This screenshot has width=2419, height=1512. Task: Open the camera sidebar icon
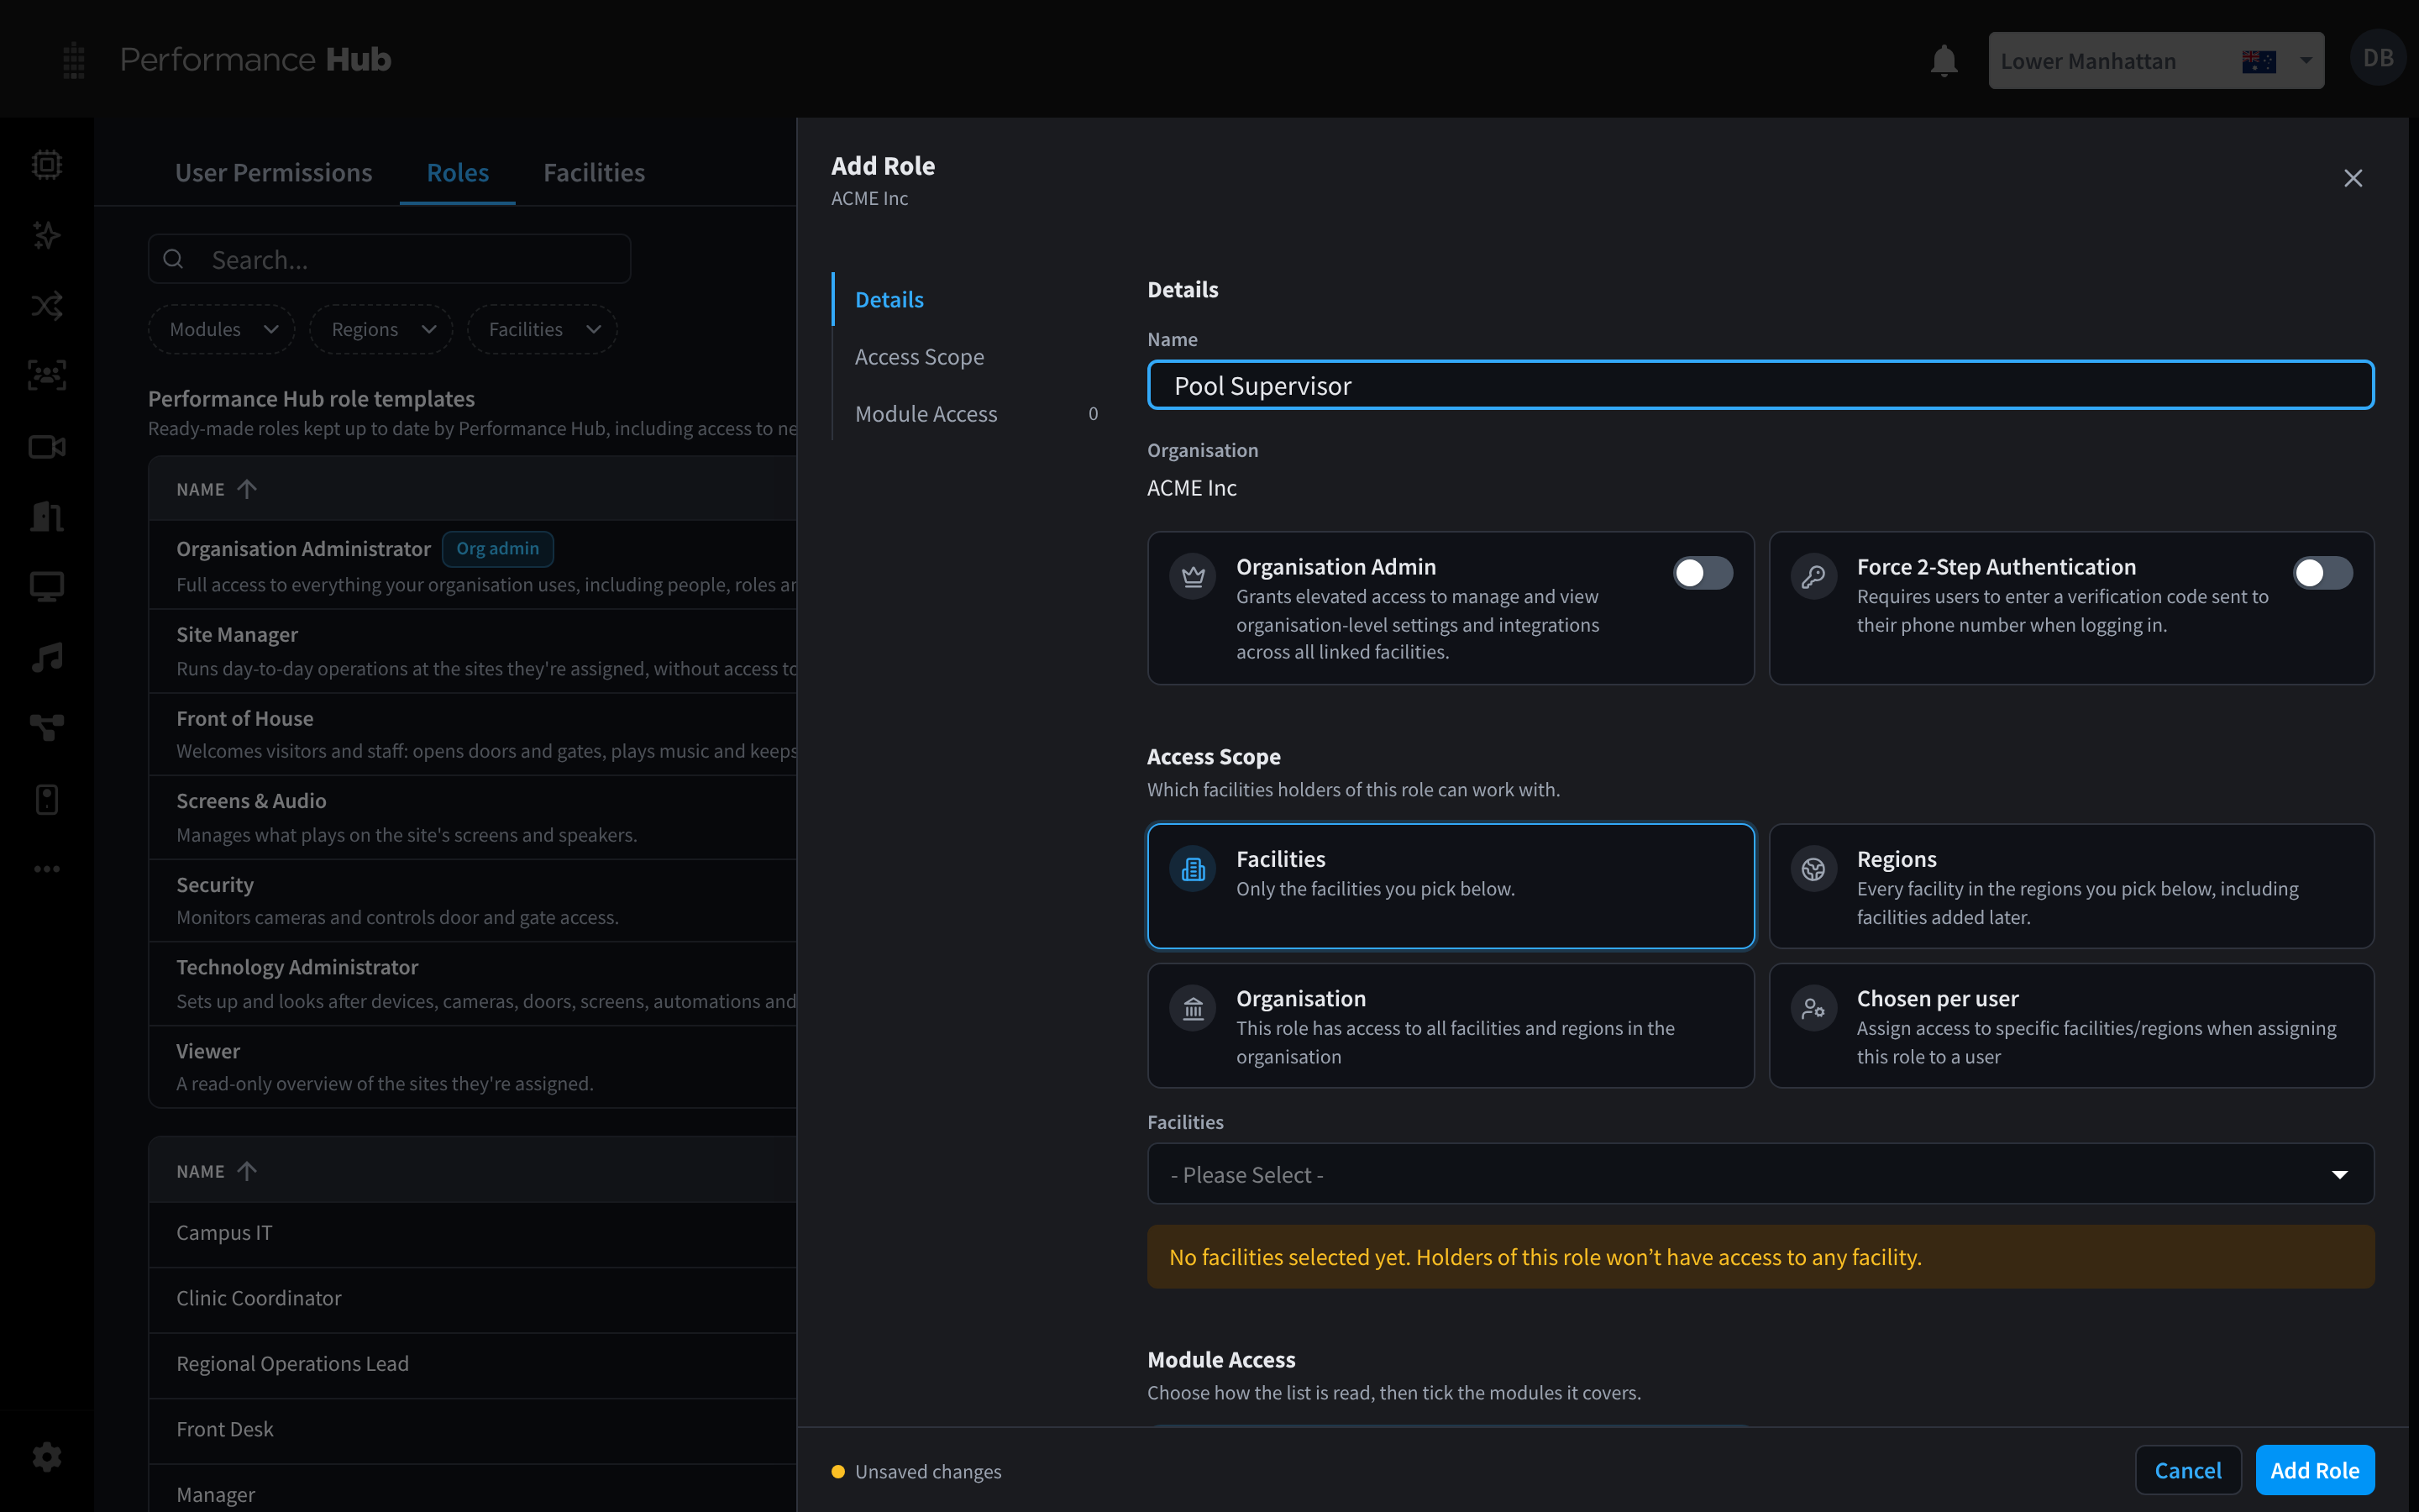point(47,446)
